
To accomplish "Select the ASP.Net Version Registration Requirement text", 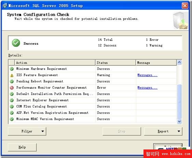I will click(52, 113).
